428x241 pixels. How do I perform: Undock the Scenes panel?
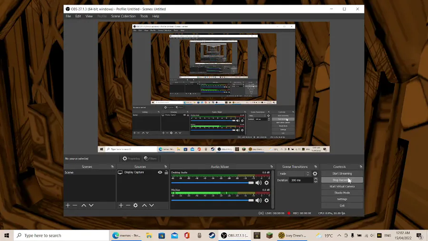pyautogui.click(x=112, y=167)
